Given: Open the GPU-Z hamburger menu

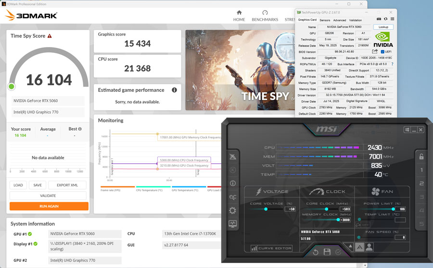Looking at the screenshot, I should (392, 19).
